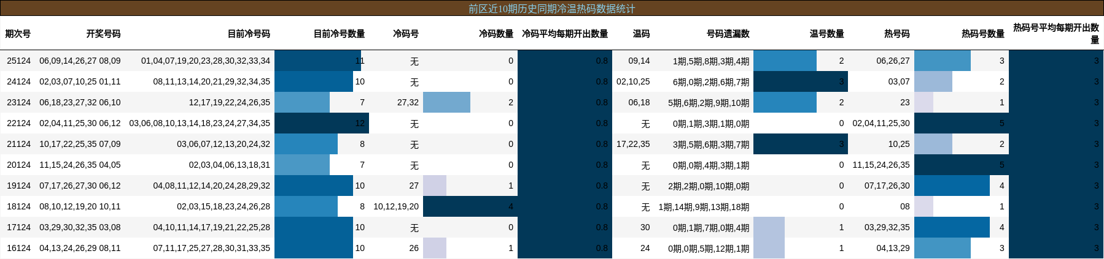This screenshot has width=1104, height=259.
Task: Click the 冷码号 column header
Action: pyautogui.click(x=406, y=34)
